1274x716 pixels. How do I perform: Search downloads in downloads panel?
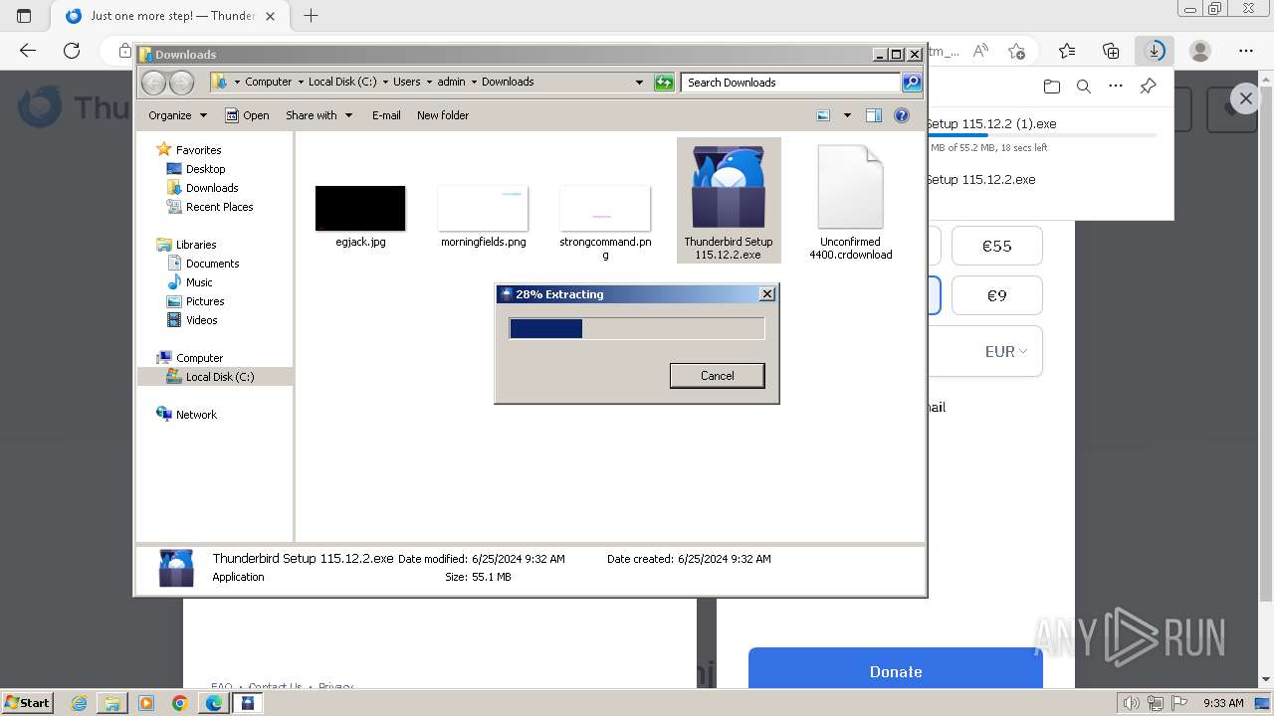point(1084,87)
